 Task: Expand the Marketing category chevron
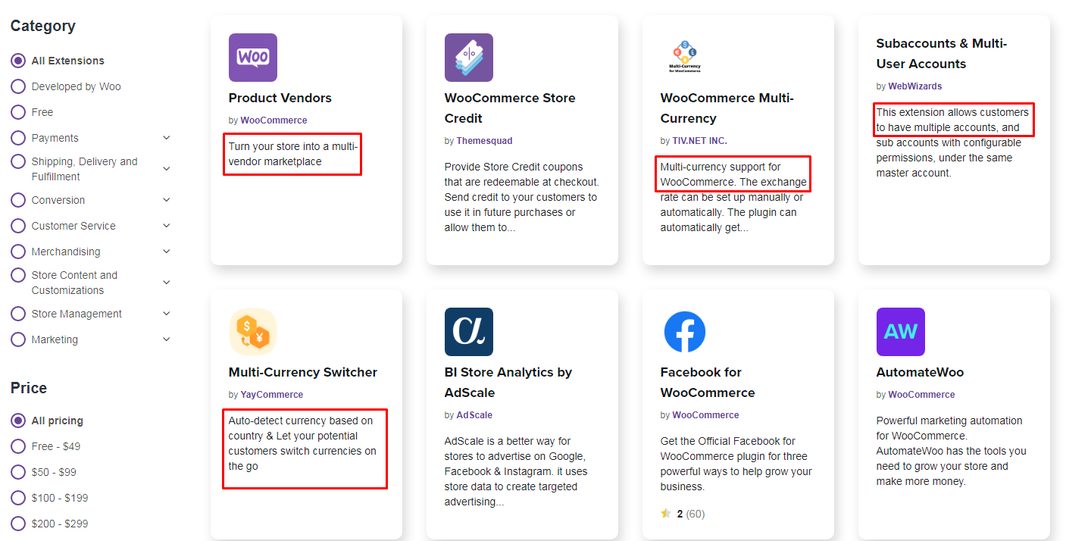pos(167,339)
